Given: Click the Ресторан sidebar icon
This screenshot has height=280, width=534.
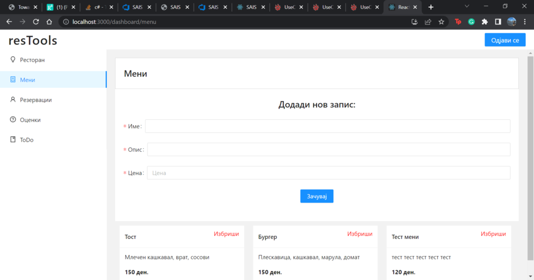Looking at the screenshot, I should [13, 59].
